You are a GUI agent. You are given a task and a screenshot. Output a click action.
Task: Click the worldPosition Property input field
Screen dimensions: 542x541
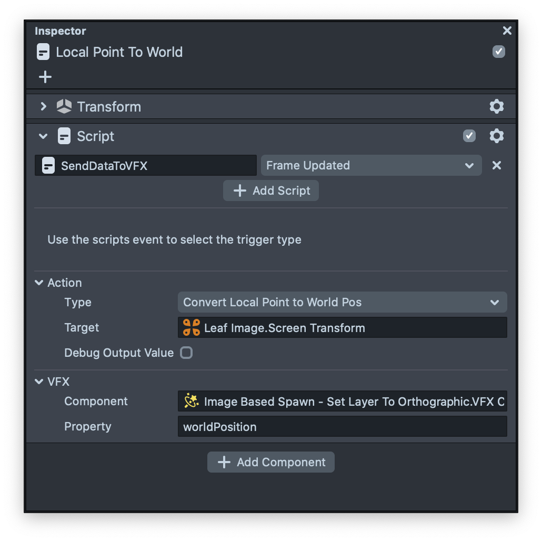point(342,427)
